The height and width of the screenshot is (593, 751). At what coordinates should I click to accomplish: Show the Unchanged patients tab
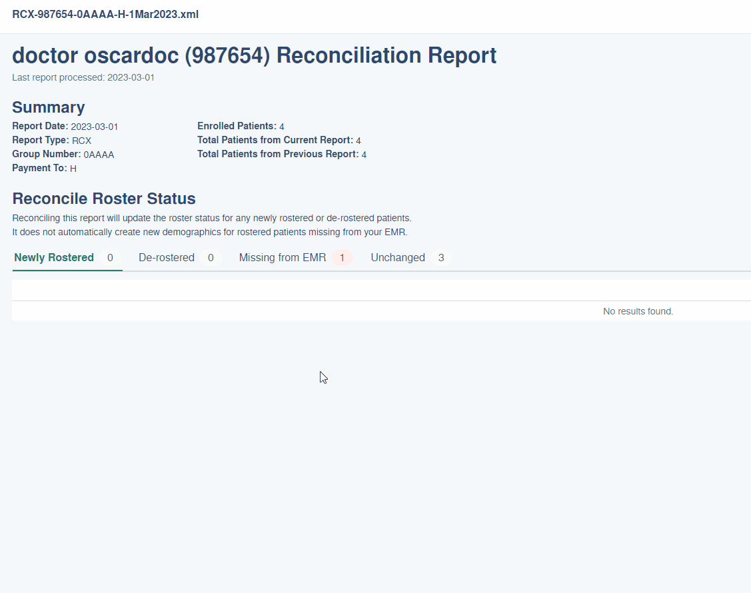pos(398,257)
